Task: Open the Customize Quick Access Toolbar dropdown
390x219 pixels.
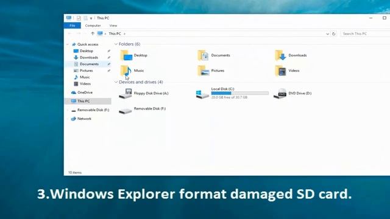Action: pyautogui.click(x=91, y=18)
